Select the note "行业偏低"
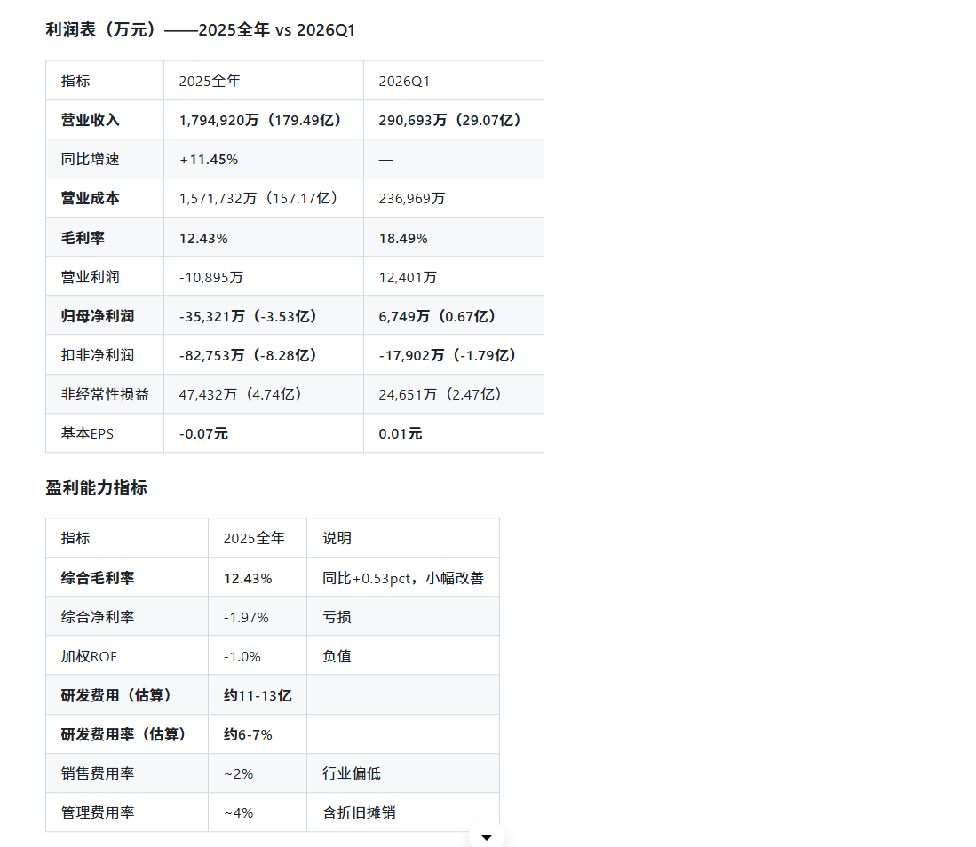The width and height of the screenshot is (976, 847). point(352,773)
